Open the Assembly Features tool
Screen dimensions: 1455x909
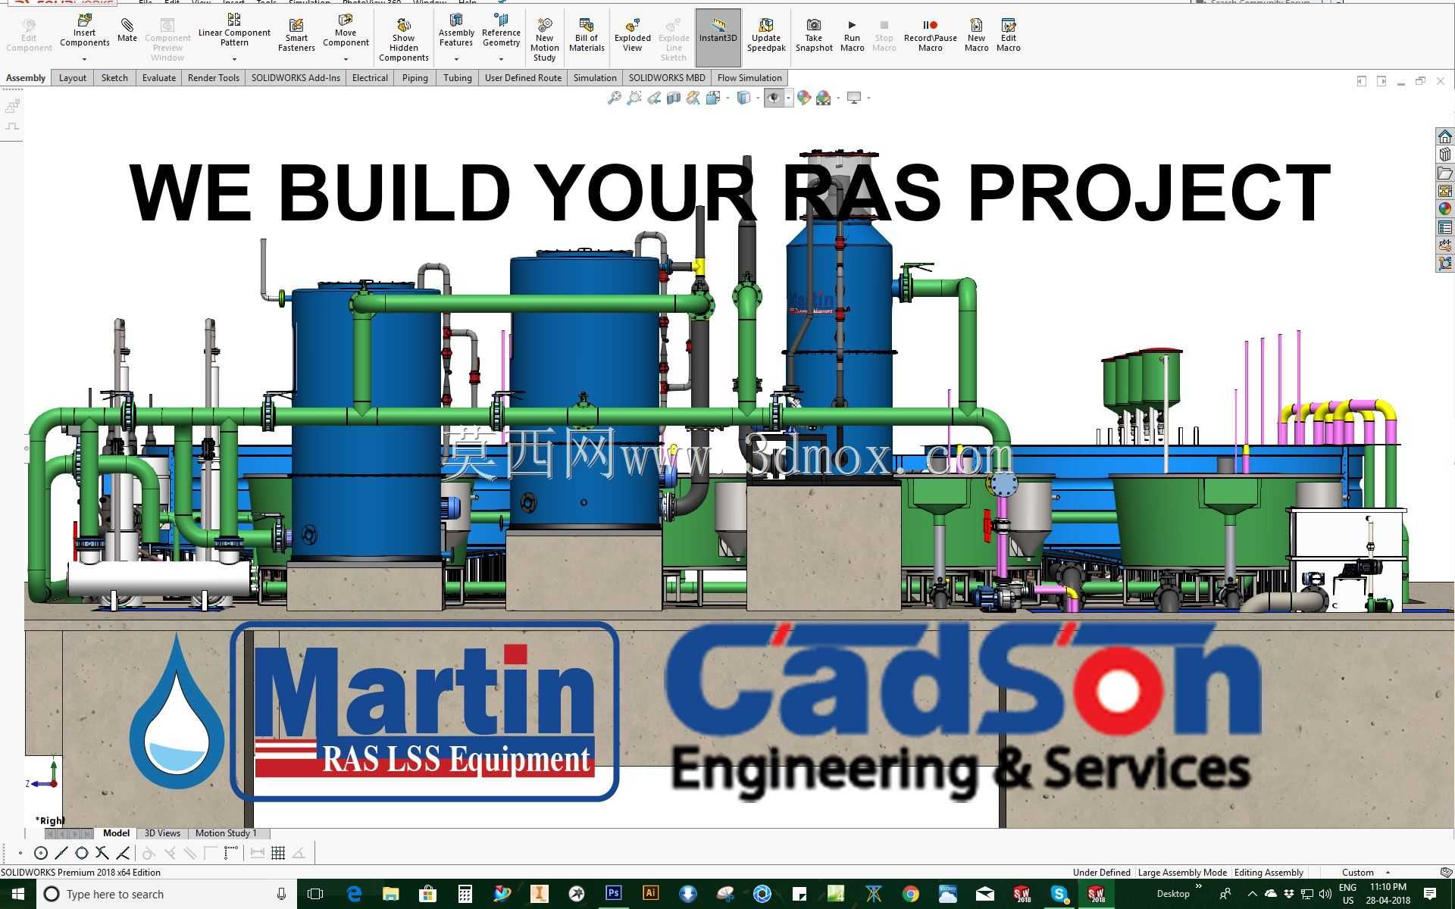point(456,31)
